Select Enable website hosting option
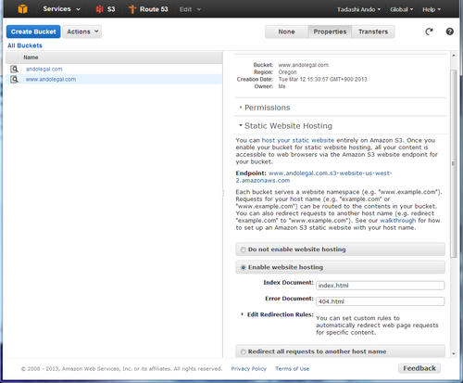Image resolution: width=463 pixels, height=383 pixels. point(244,267)
